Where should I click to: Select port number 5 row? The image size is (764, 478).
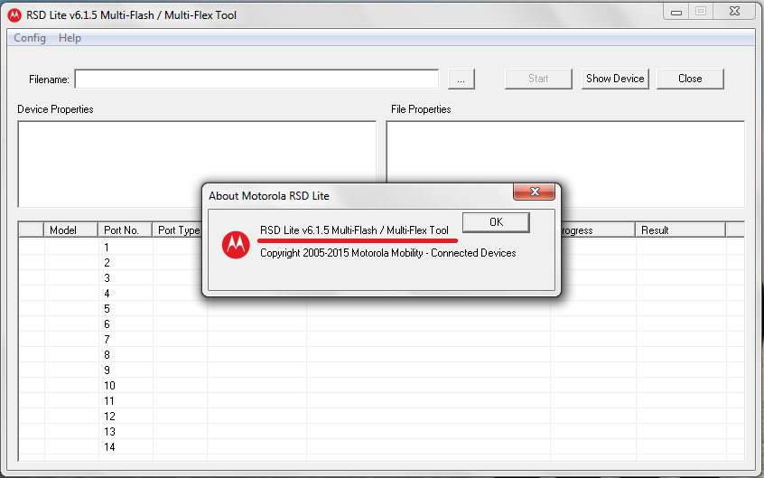tap(381, 309)
